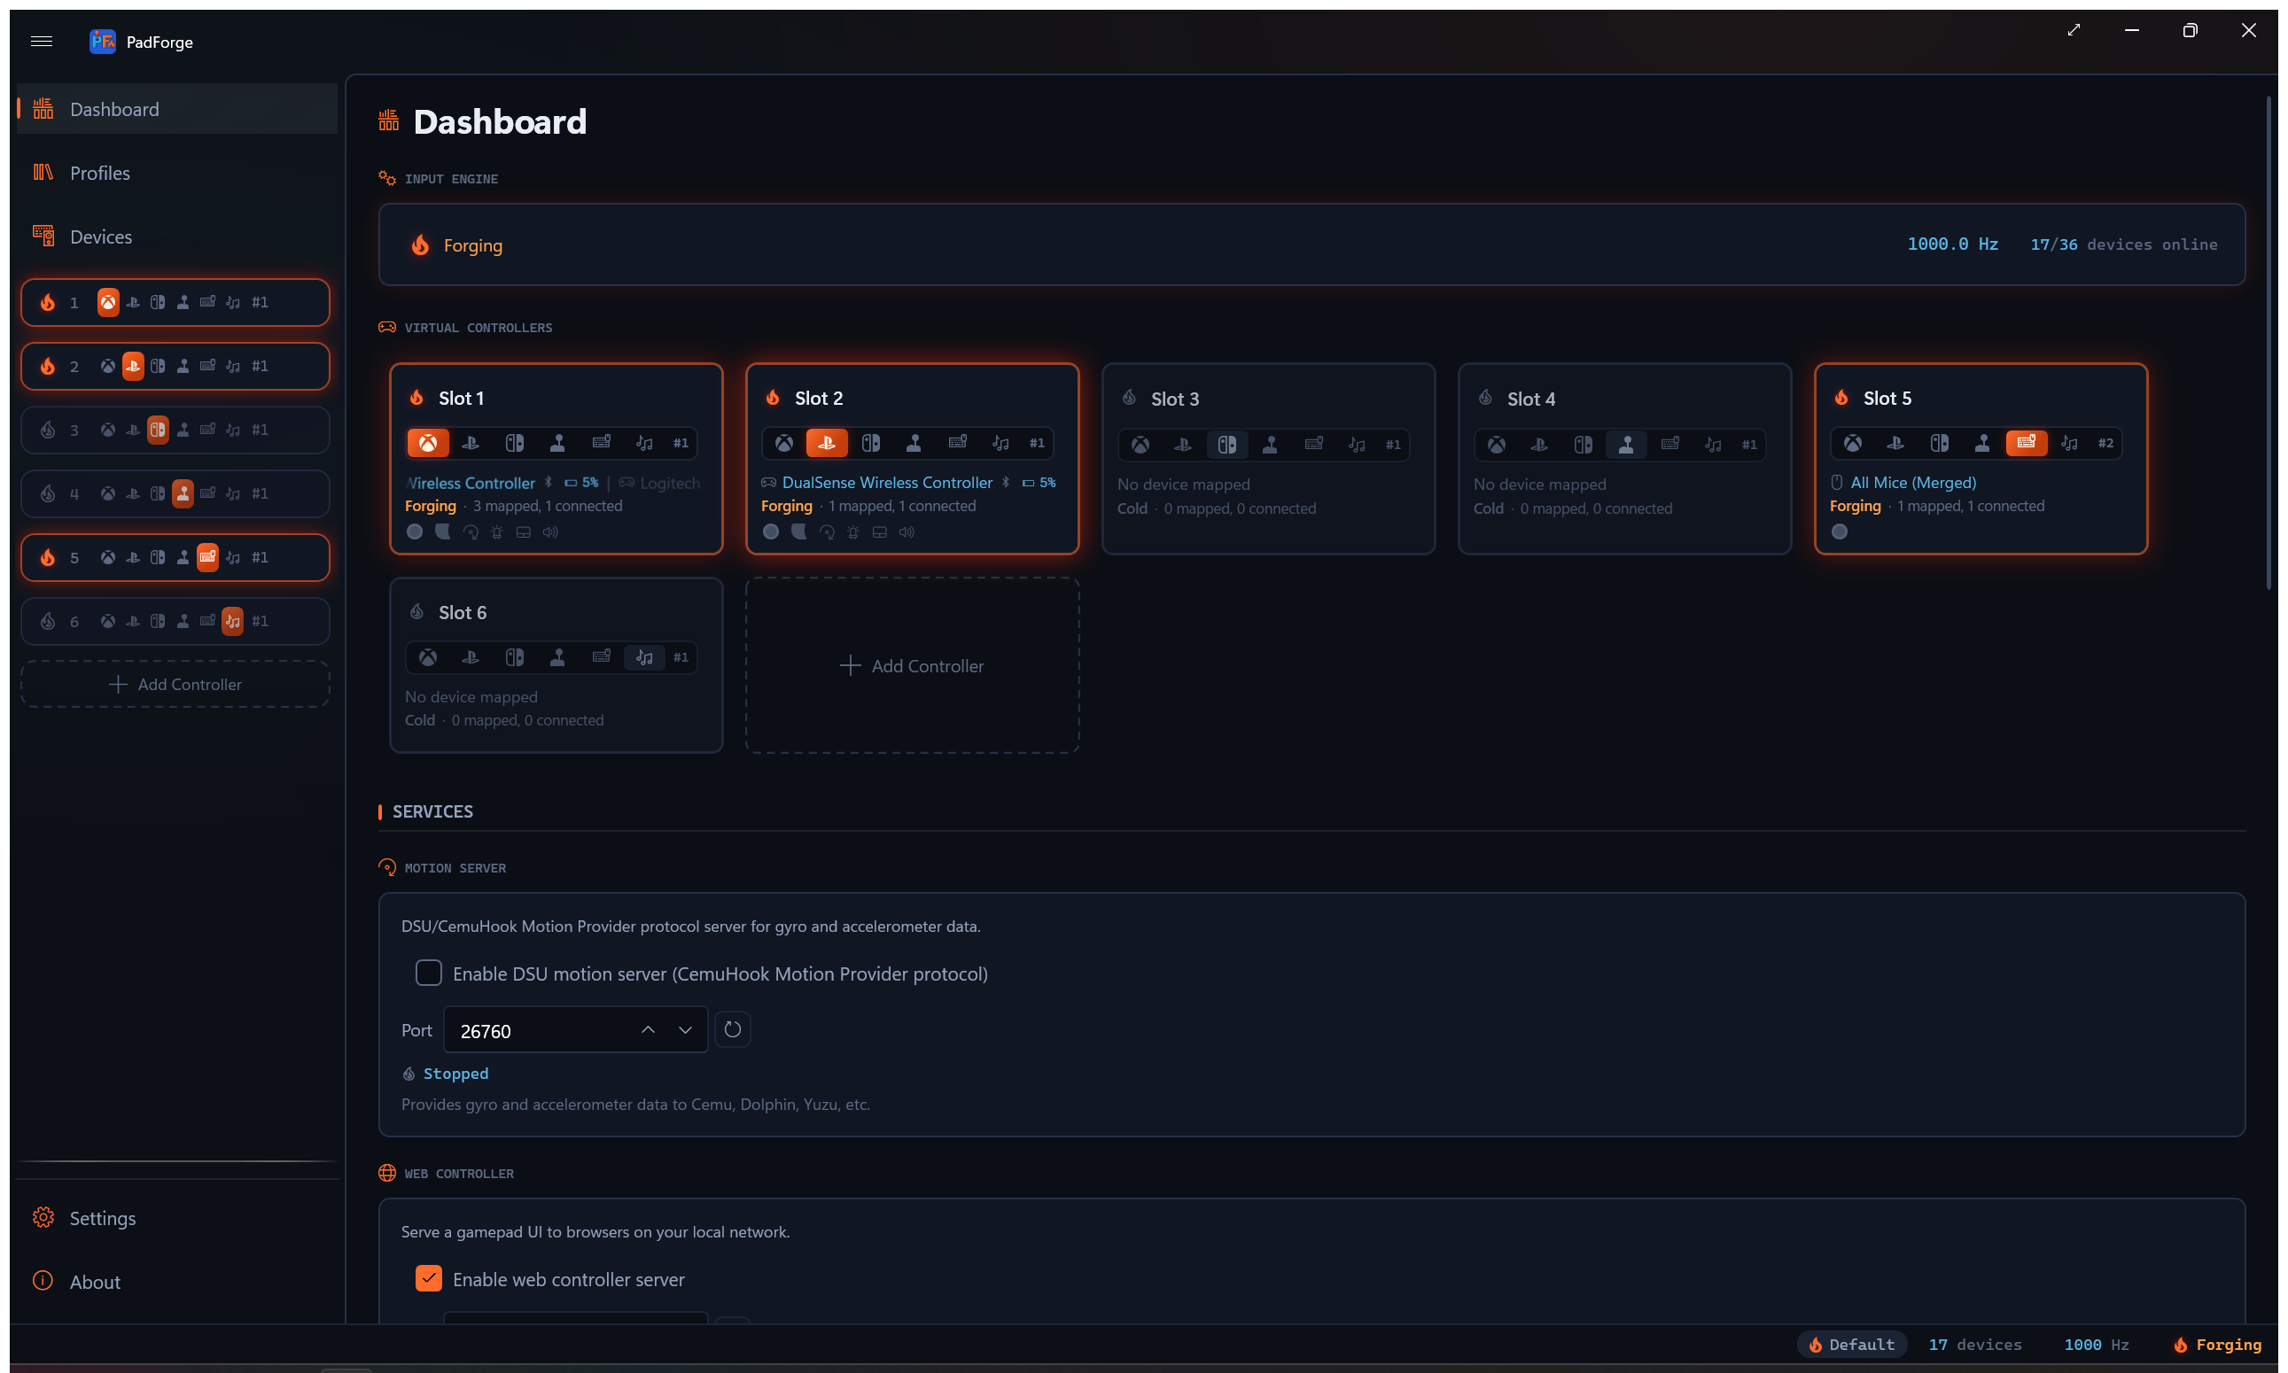The width and height of the screenshot is (2288, 1373).
Task: Click light bar icon in Slot 2 card
Action: [853, 533]
